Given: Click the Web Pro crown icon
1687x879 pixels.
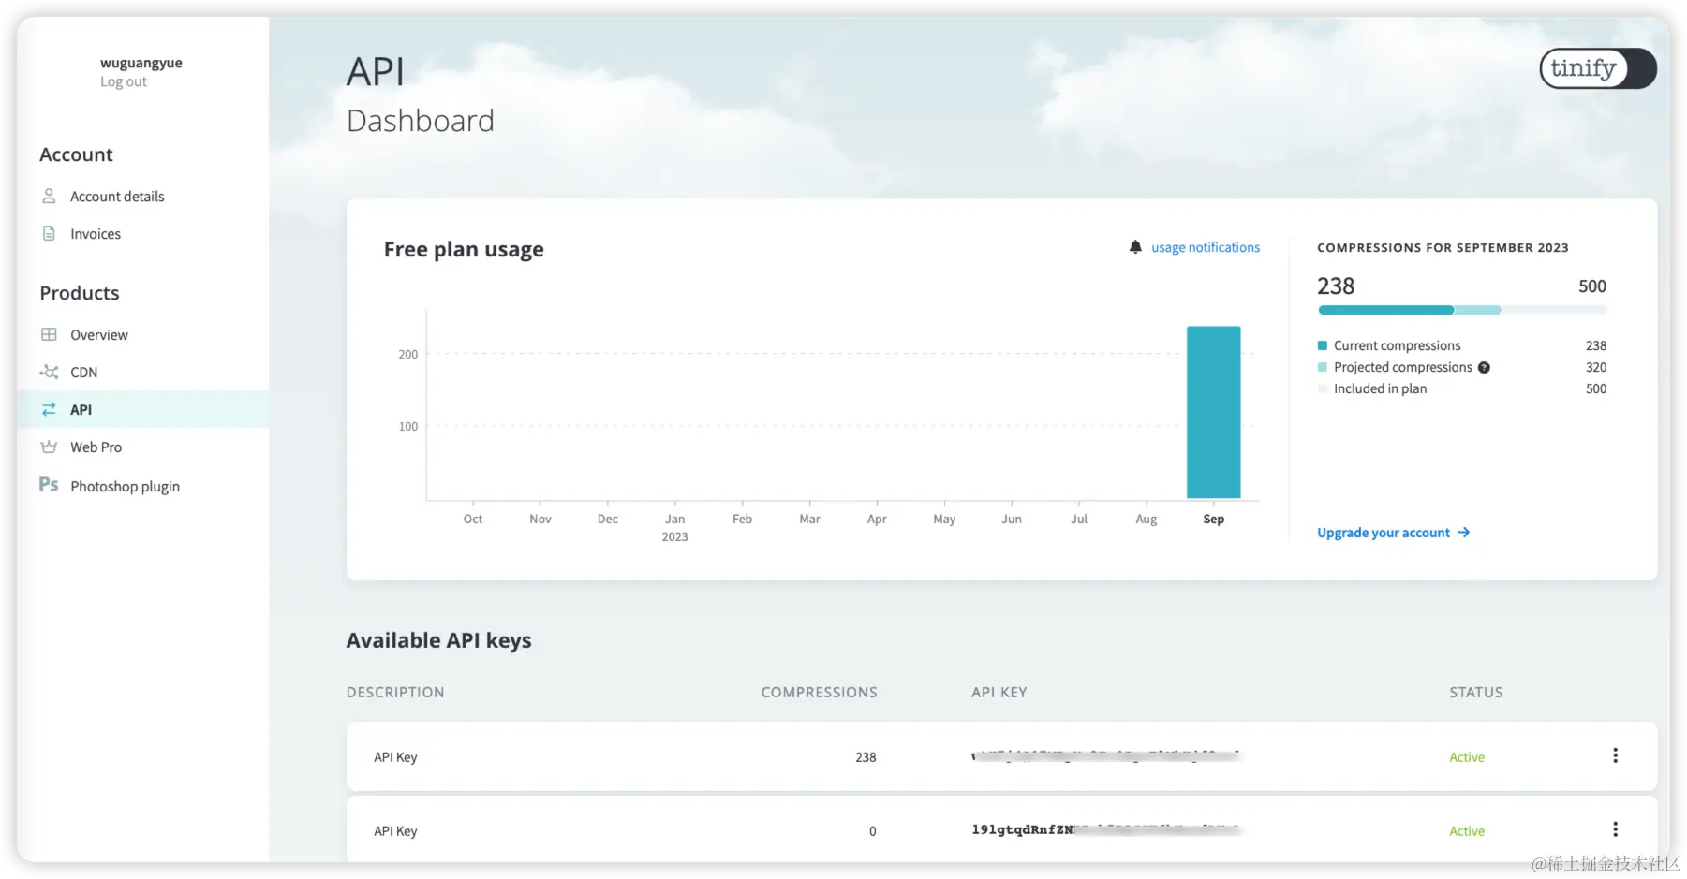Looking at the screenshot, I should tap(49, 447).
